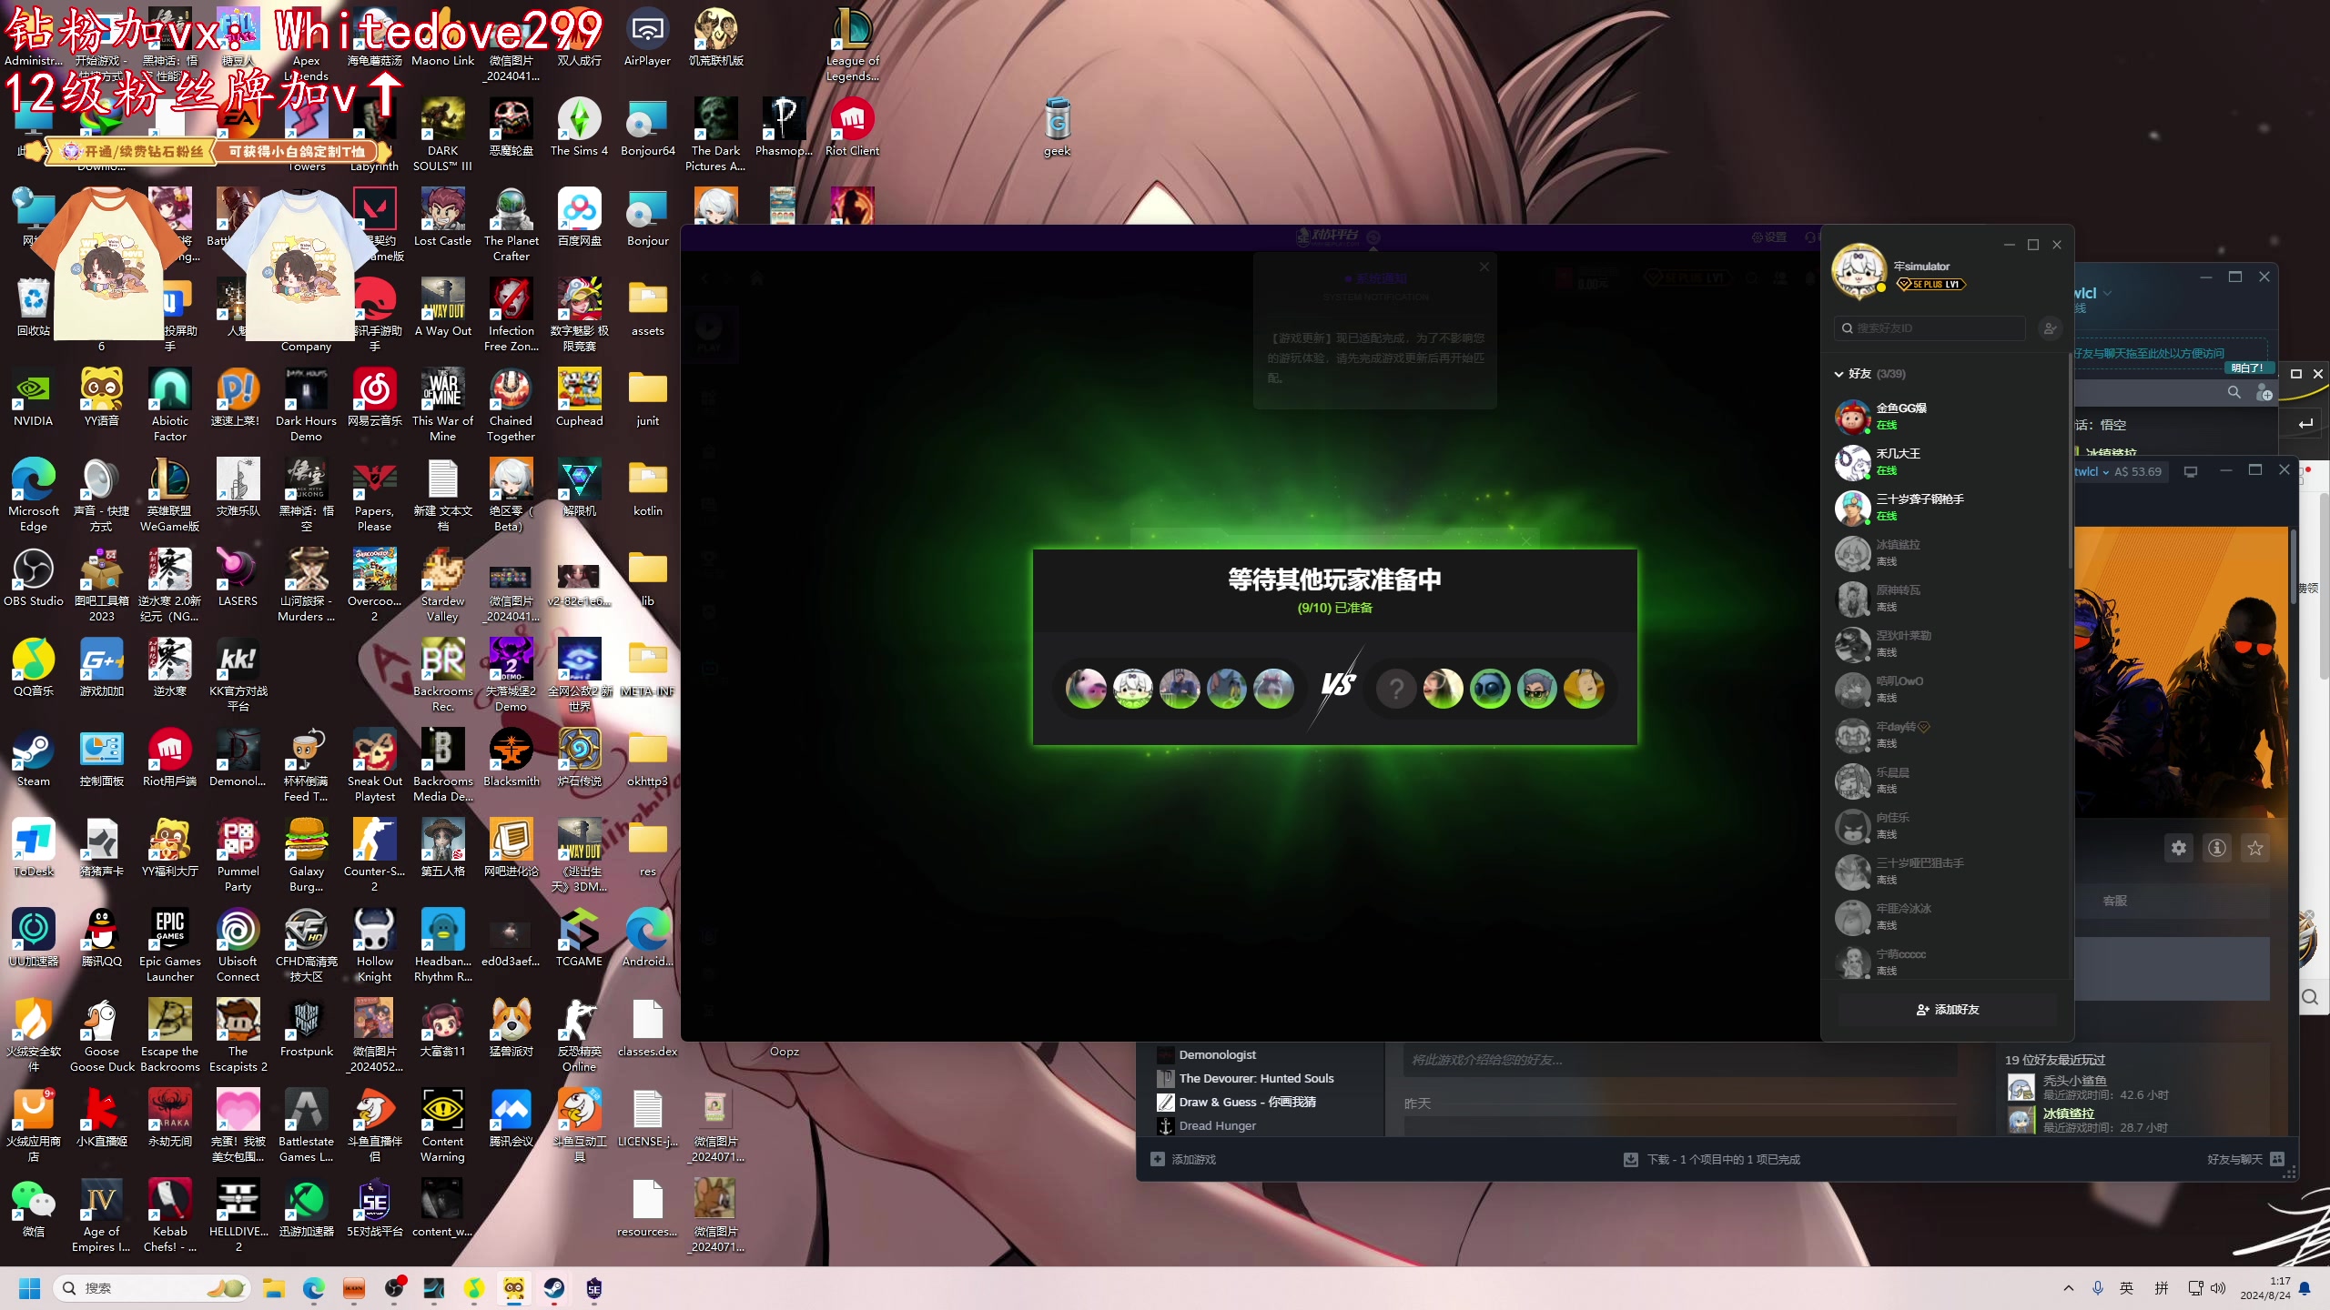Select Demonologist in Steam game list
The image size is (2330, 1310).
pyautogui.click(x=1217, y=1054)
